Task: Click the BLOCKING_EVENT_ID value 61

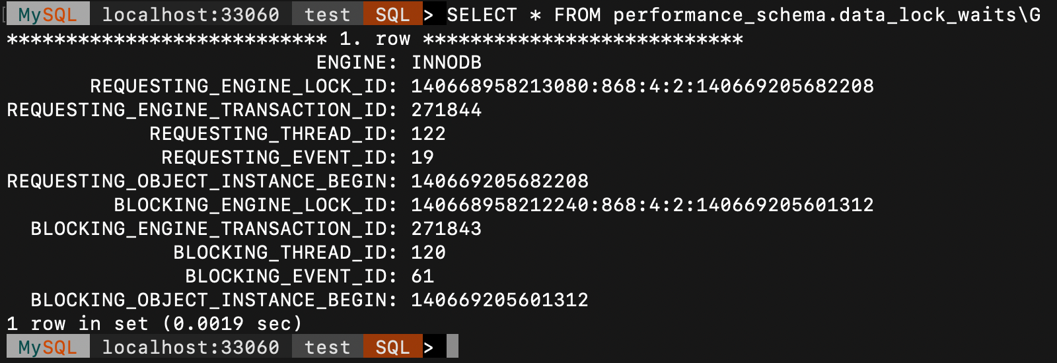Action: pos(422,277)
